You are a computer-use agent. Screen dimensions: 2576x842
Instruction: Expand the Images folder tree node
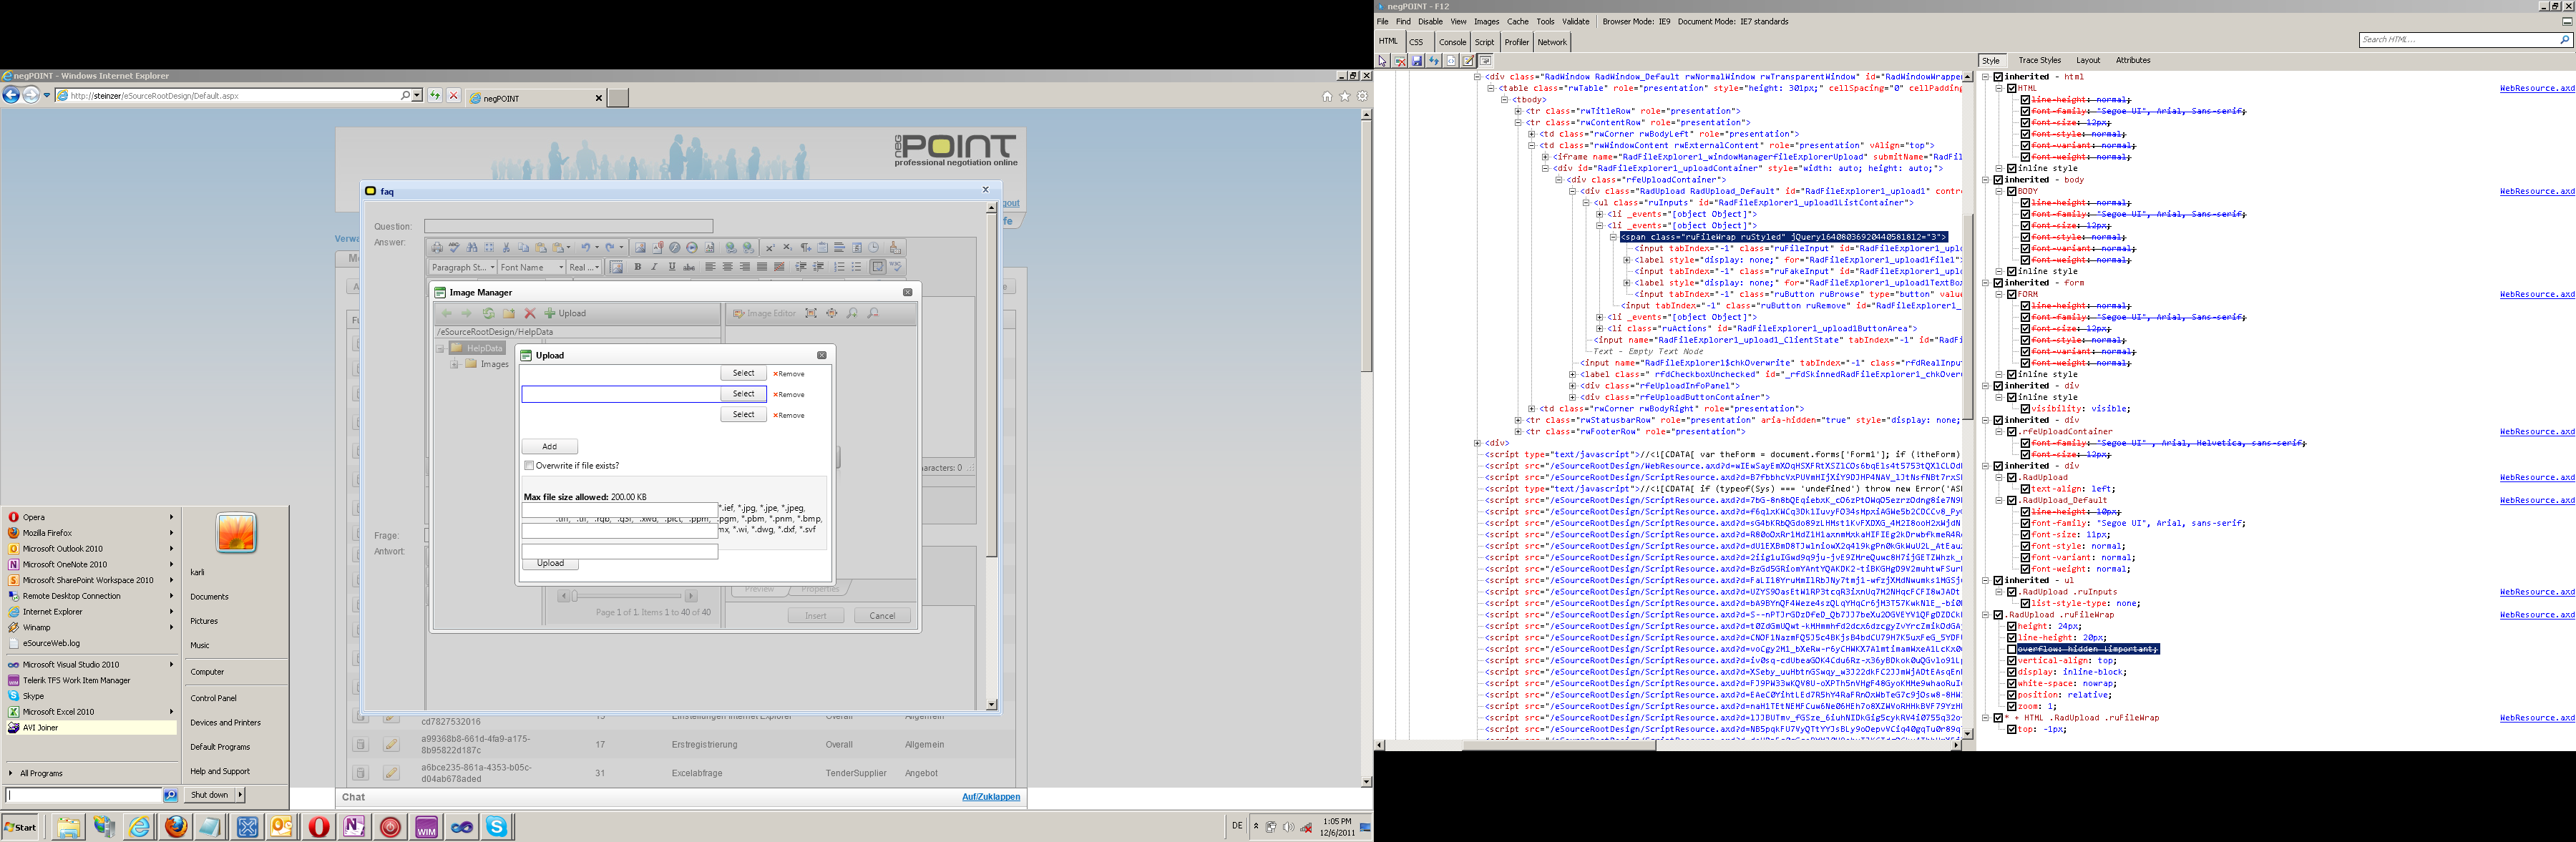[454, 364]
